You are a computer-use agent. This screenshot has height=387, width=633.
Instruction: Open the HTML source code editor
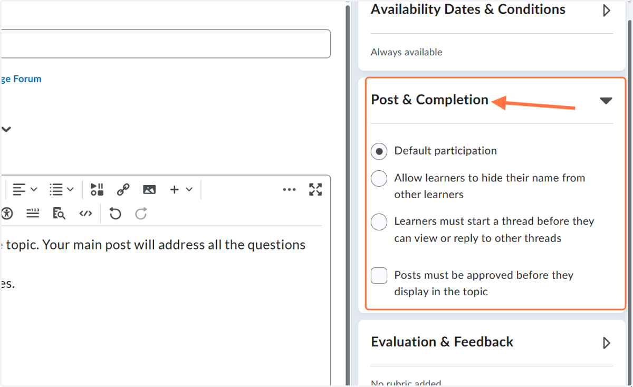click(x=85, y=214)
